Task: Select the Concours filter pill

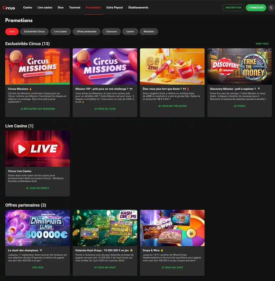Action: click(x=111, y=32)
